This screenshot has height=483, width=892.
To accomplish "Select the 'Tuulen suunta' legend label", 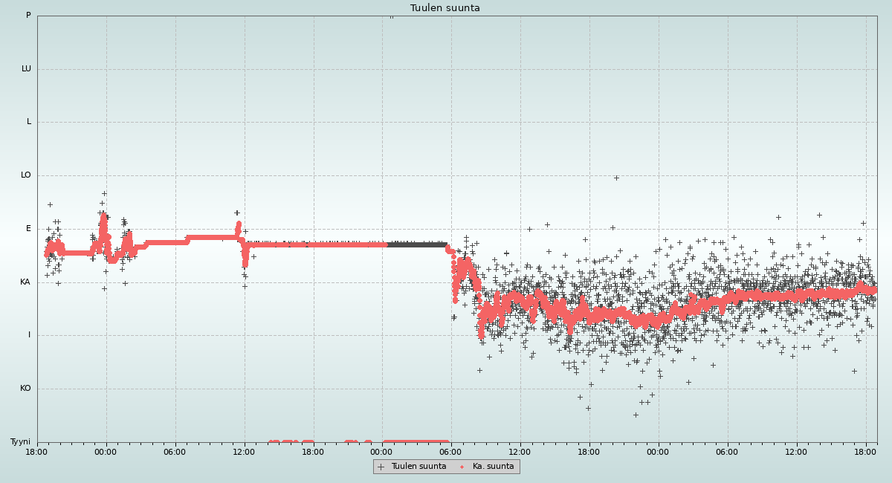I will click(418, 467).
